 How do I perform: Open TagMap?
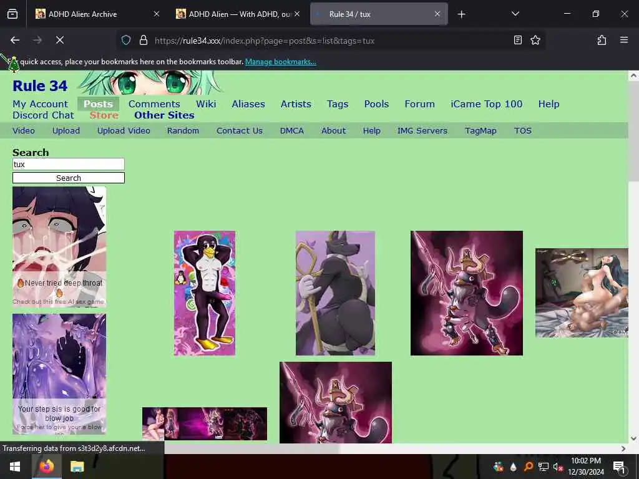coord(480,131)
